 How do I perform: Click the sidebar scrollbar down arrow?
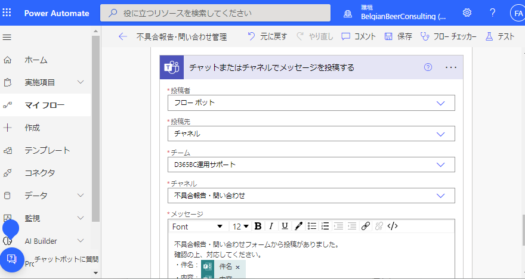(96, 273)
